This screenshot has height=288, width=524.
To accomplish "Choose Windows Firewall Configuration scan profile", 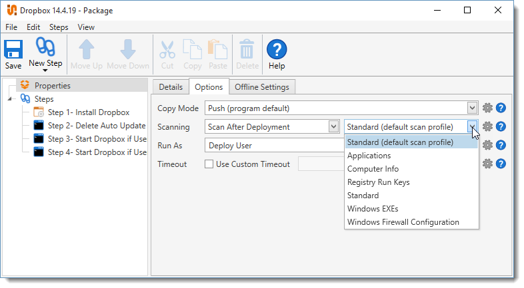I will pos(403,222).
